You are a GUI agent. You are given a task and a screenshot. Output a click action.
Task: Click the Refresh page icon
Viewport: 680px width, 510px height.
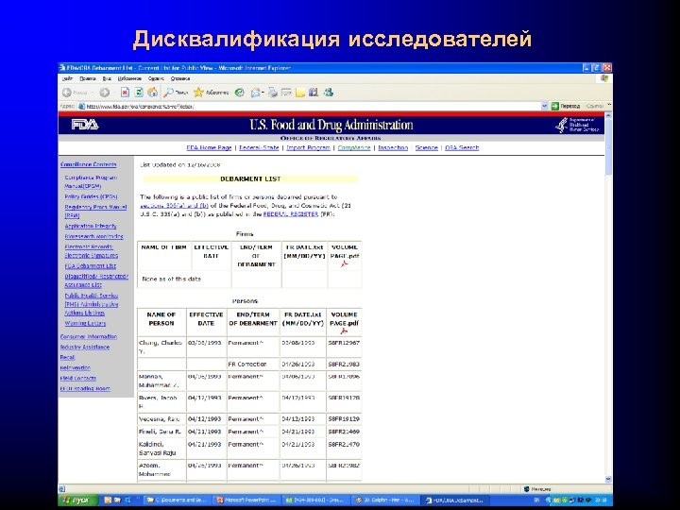139,93
